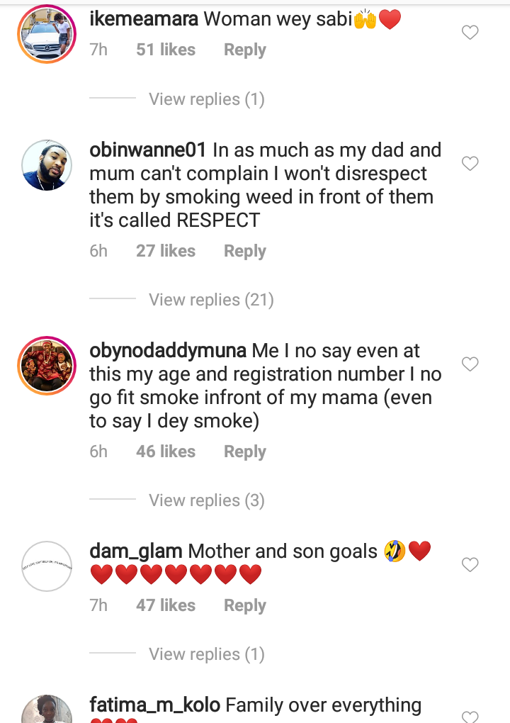This screenshot has width=510, height=723.
Task: Tap obynodaddymuna's profile photo
Action: (47, 365)
